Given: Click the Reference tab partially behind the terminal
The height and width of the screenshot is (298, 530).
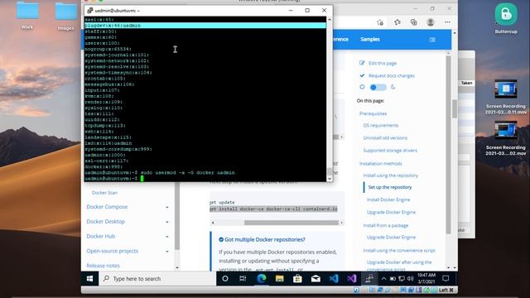Looking at the screenshot, I should (x=340, y=39).
